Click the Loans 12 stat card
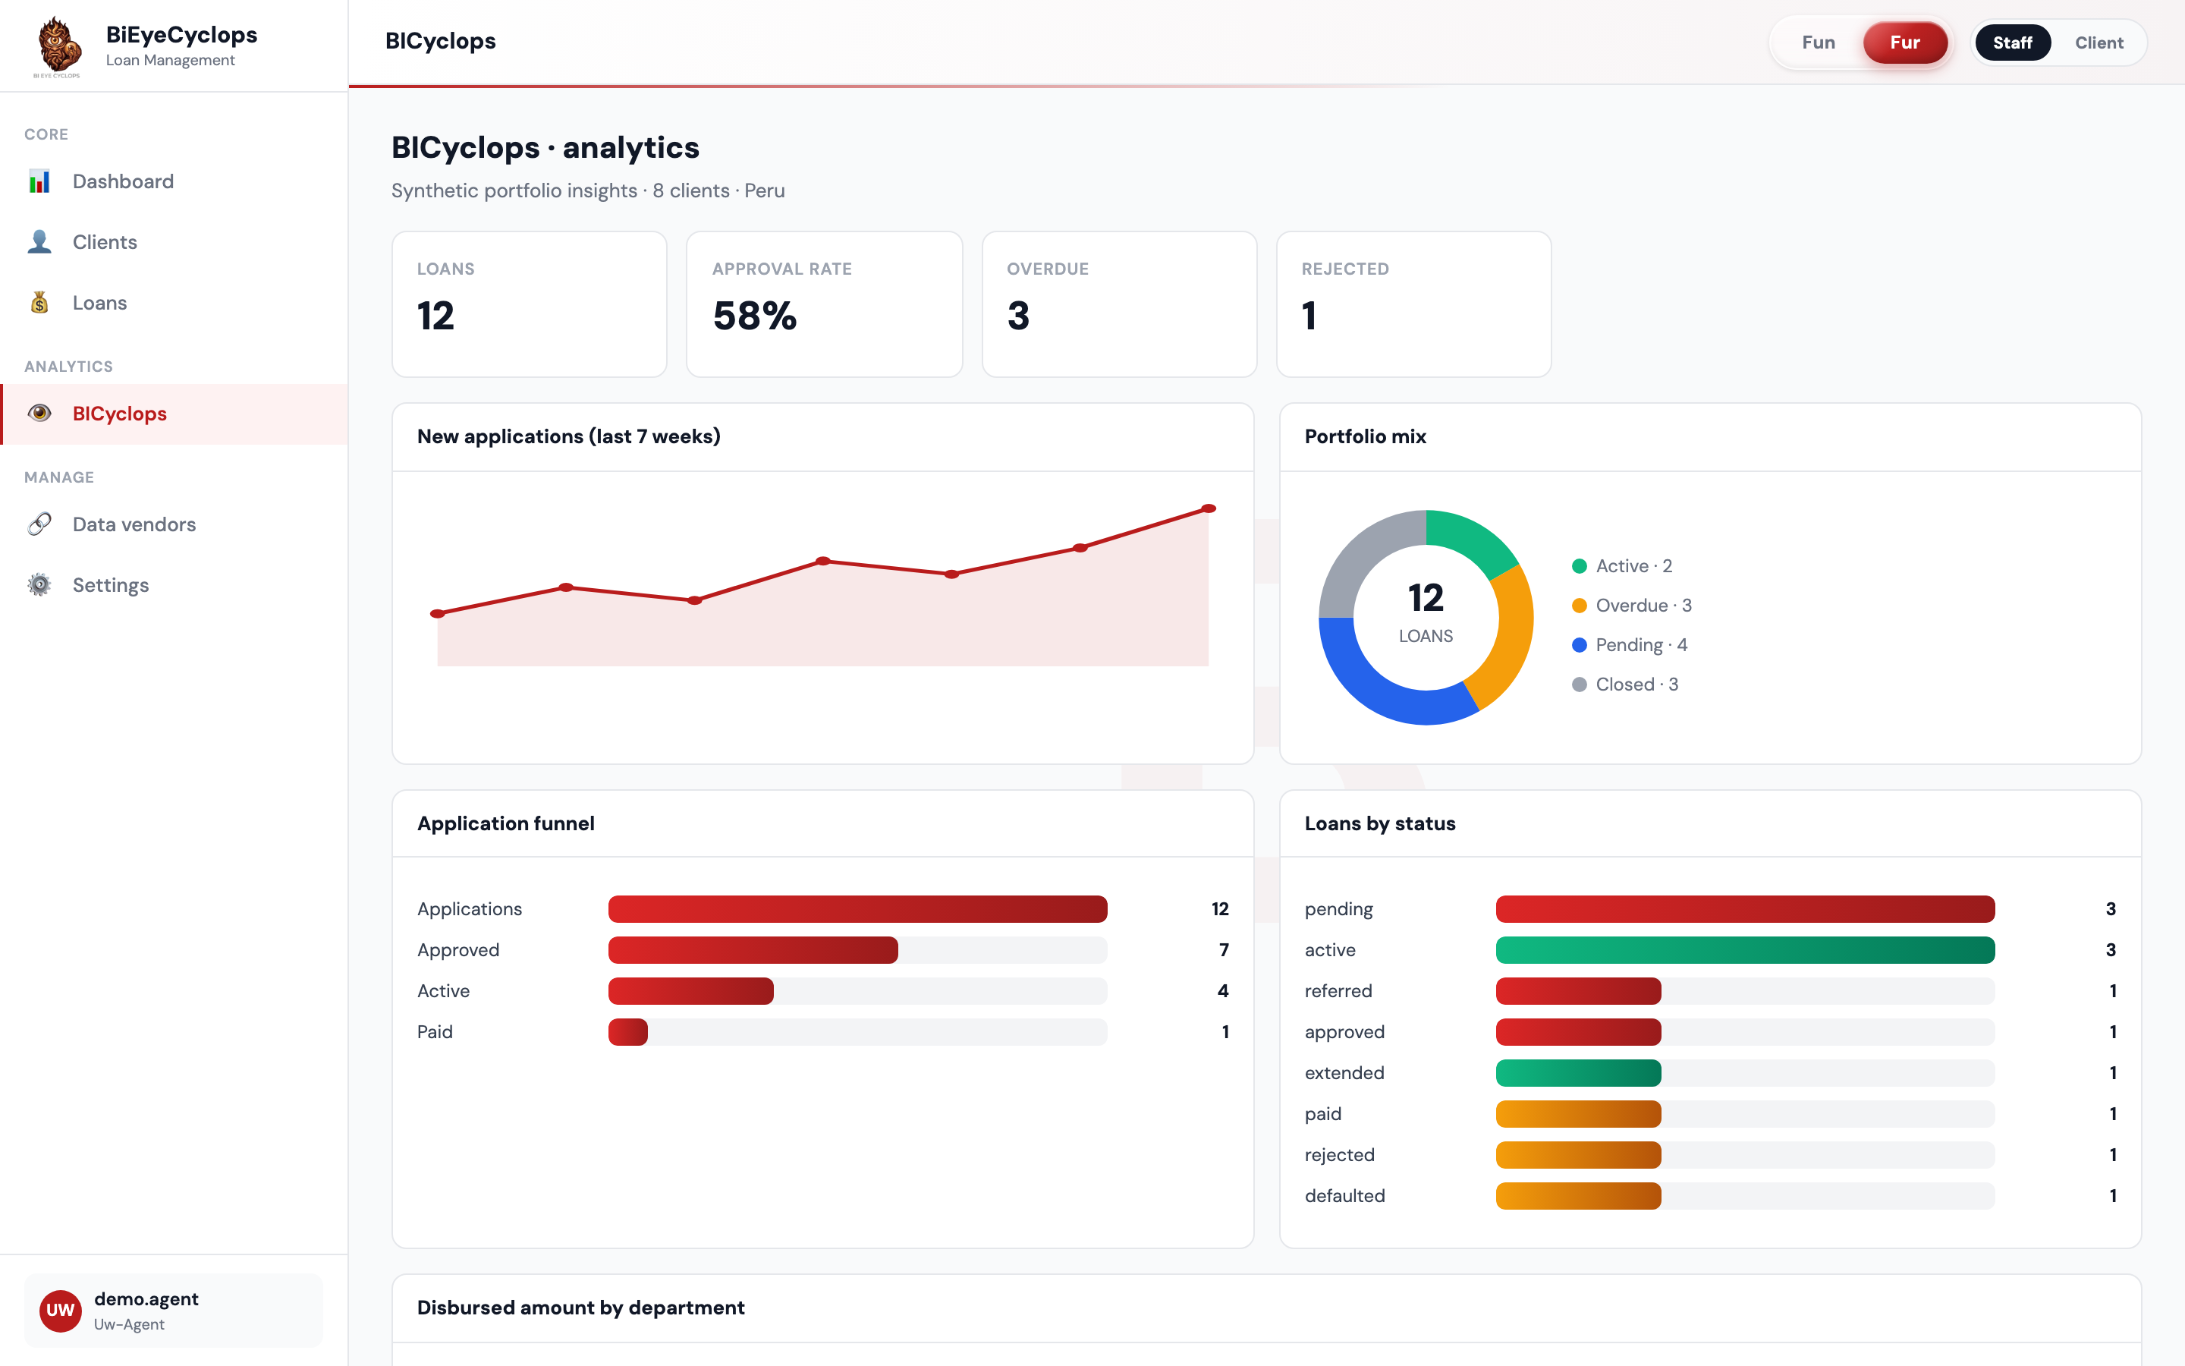2185x1366 pixels. [529, 304]
